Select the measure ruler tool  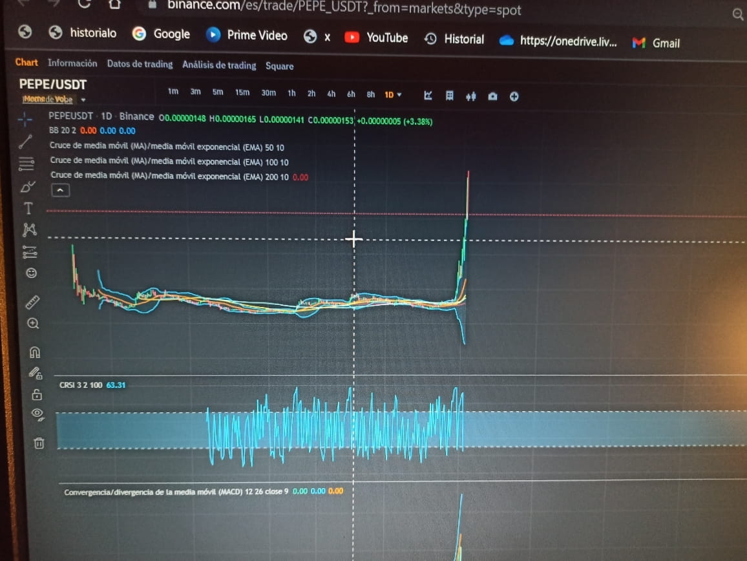tap(31, 301)
